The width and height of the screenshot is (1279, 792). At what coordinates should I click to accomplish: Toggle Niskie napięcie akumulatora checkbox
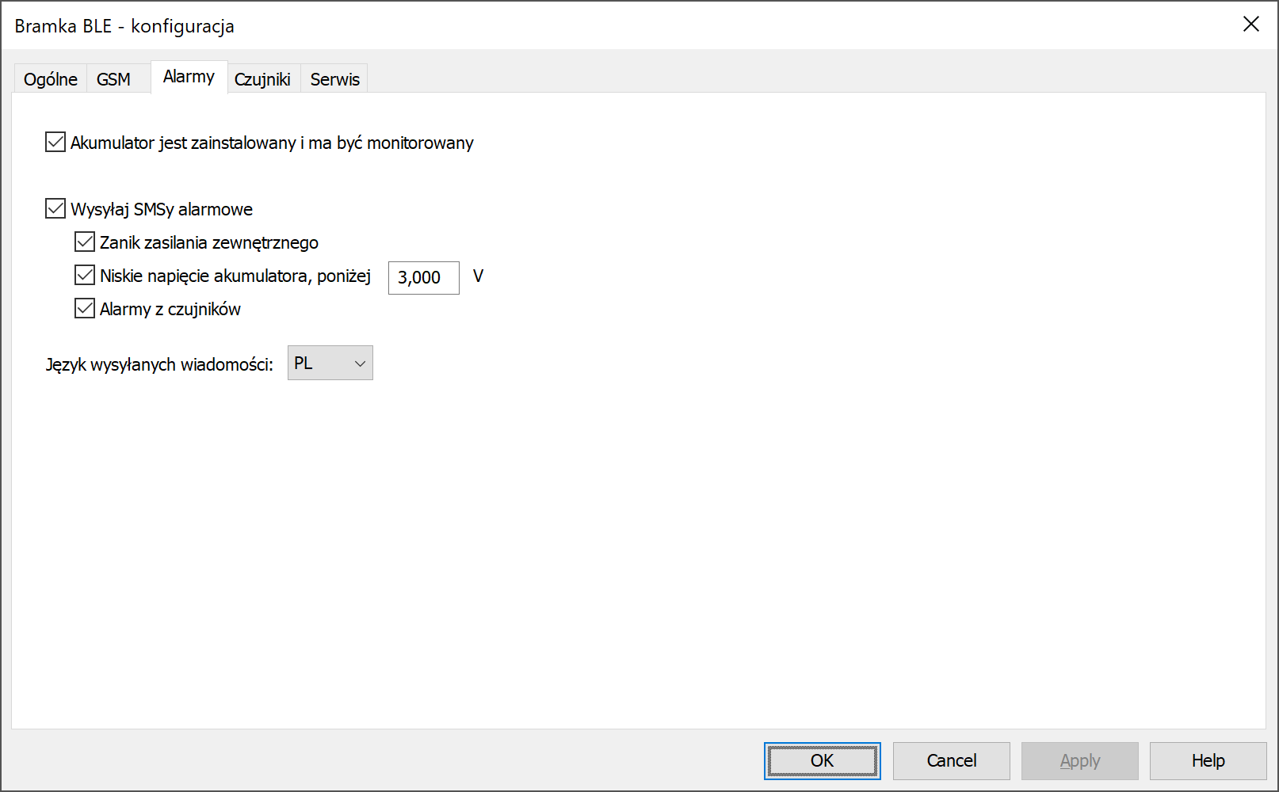85,276
